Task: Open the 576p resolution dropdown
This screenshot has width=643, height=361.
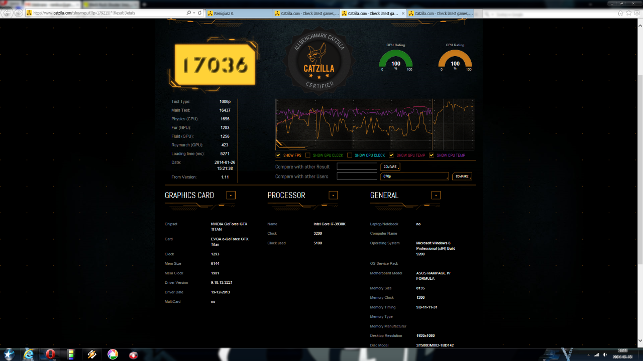Action: [415, 176]
